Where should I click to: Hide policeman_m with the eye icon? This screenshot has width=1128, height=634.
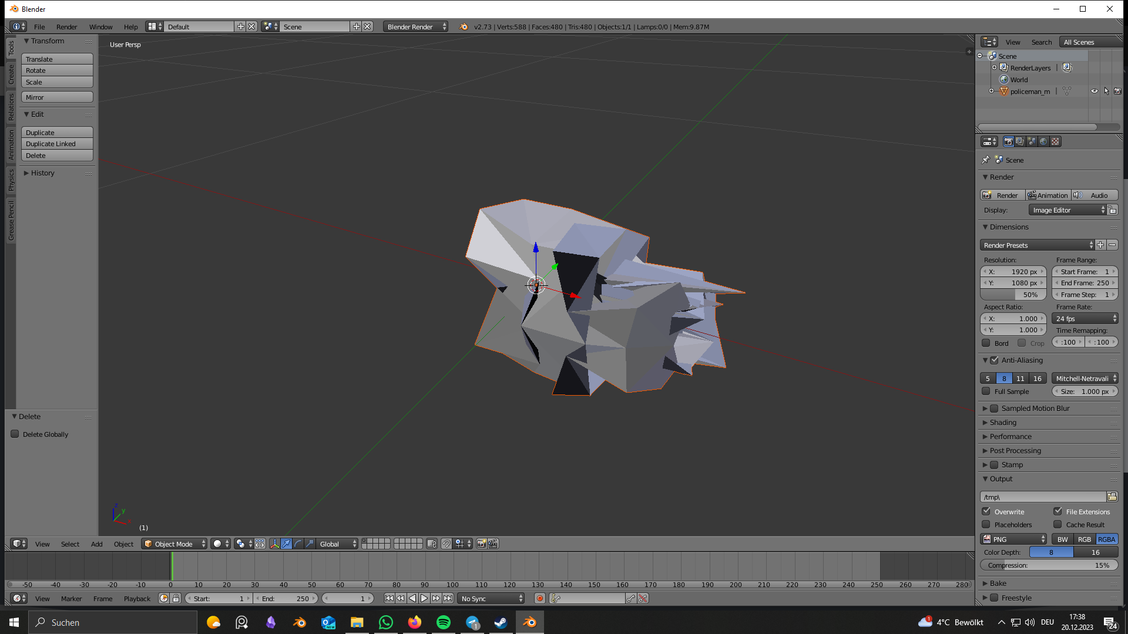[1094, 92]
